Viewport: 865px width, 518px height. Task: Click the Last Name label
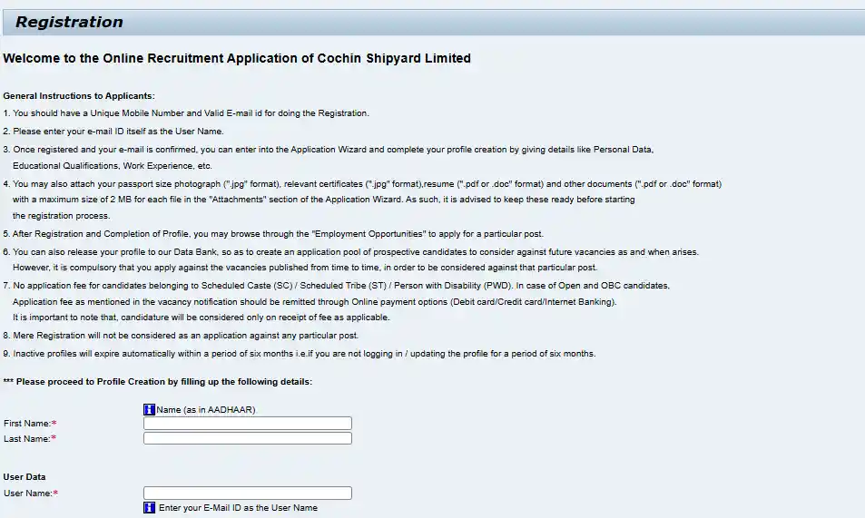click(x=26, y=439)
